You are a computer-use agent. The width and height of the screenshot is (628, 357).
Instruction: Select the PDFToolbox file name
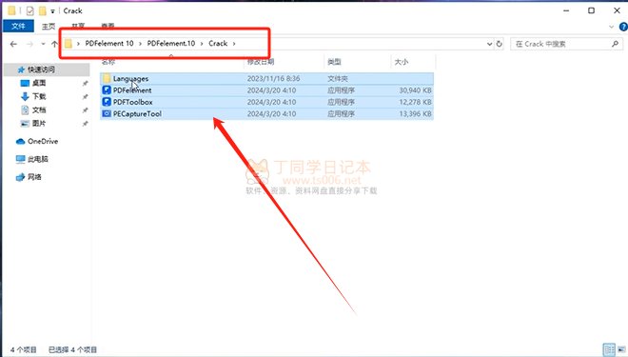132,102
